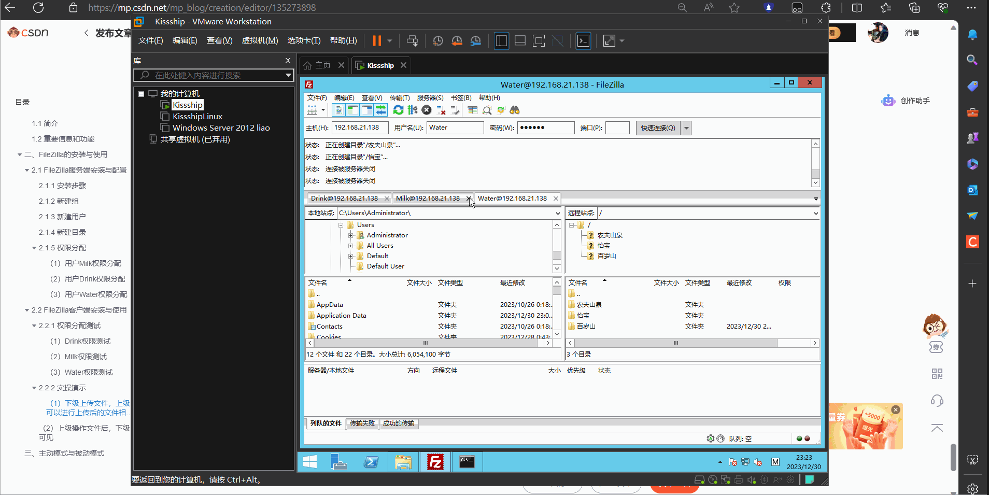This screenshot has width=989, height=495.
Task: Toggle directory comparison icon in FileZilla
Action: tap(487, 110)
